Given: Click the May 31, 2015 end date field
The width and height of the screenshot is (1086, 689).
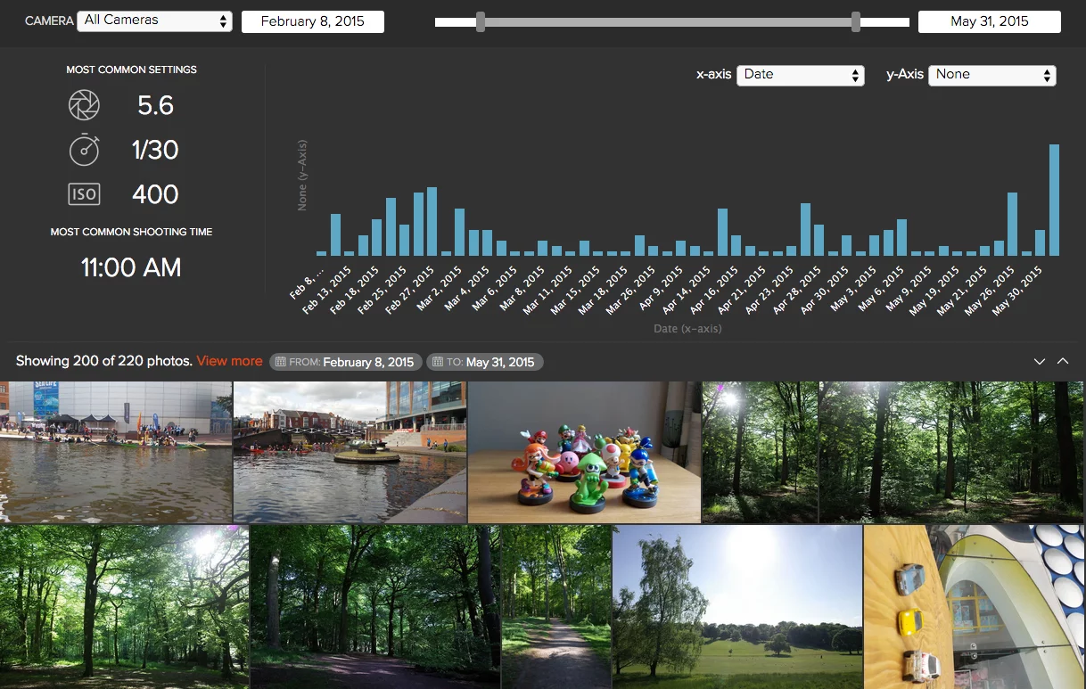Looking at the screenshot, I should pos(989,21).
